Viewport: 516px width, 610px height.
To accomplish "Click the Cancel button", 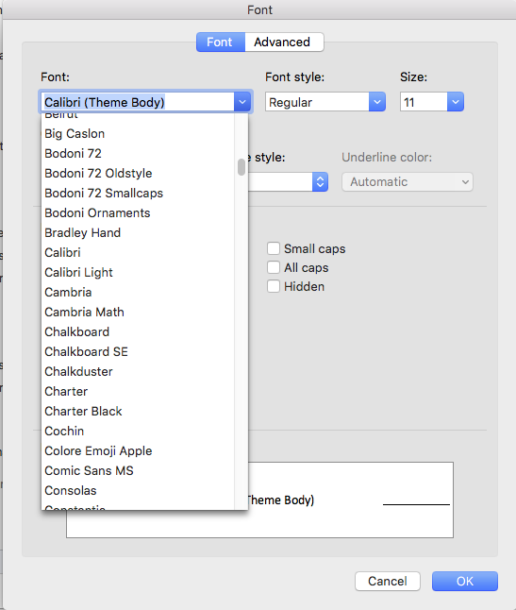I will [x=388, y=582].
